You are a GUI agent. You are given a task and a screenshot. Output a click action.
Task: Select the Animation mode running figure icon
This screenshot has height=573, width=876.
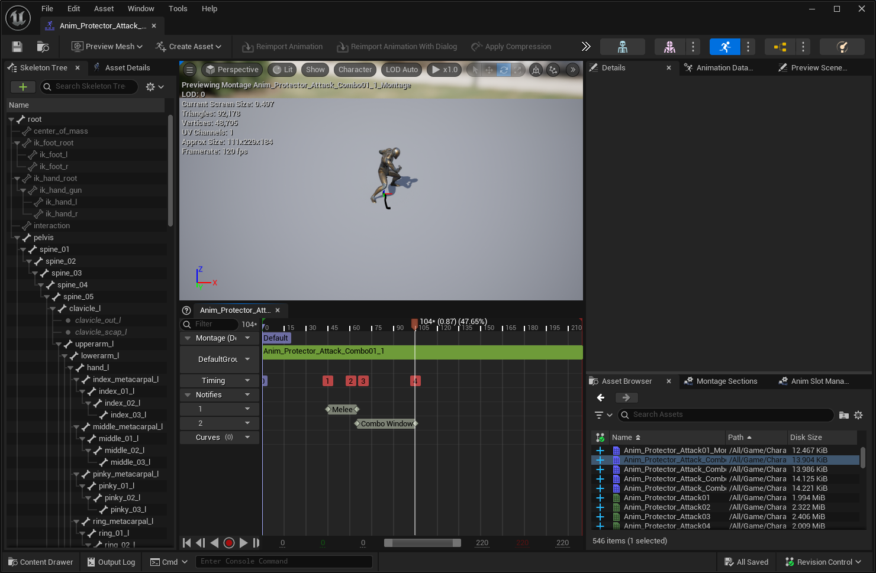tap(724, 47)
